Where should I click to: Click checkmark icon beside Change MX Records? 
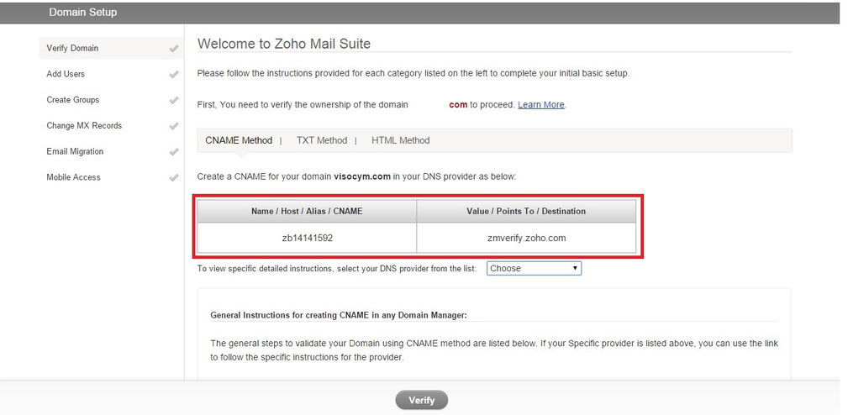pos(174,126)
